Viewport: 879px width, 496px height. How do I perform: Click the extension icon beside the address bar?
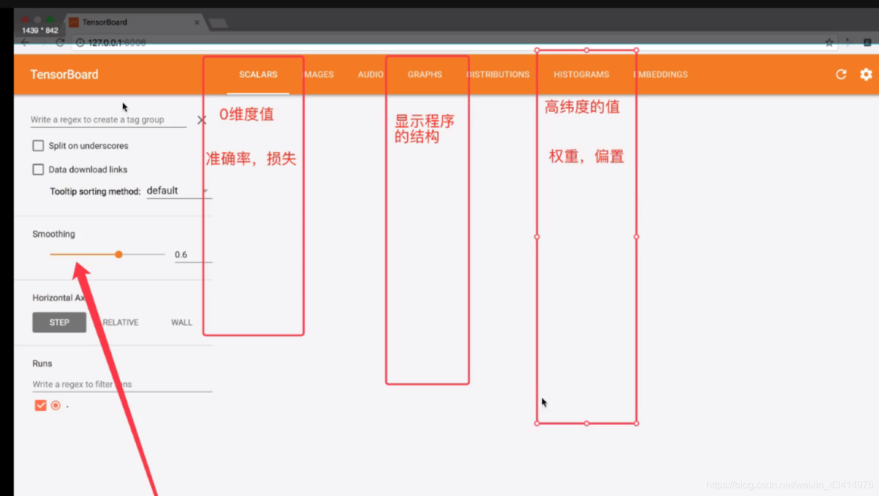pyautogui.click(x=867, y=42)
